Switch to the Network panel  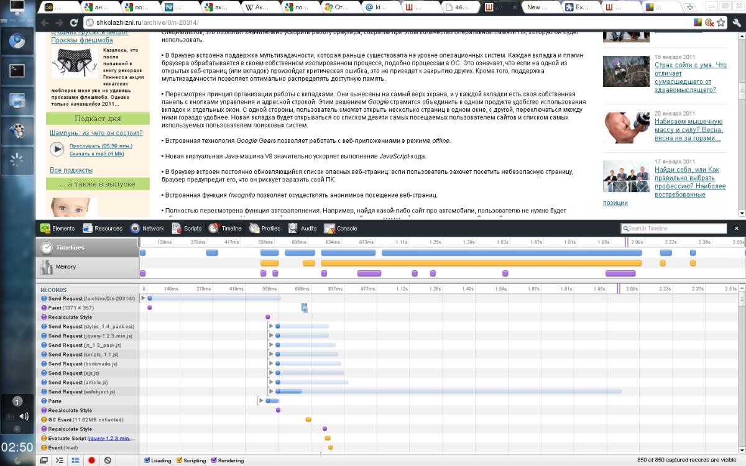(147, 228)
